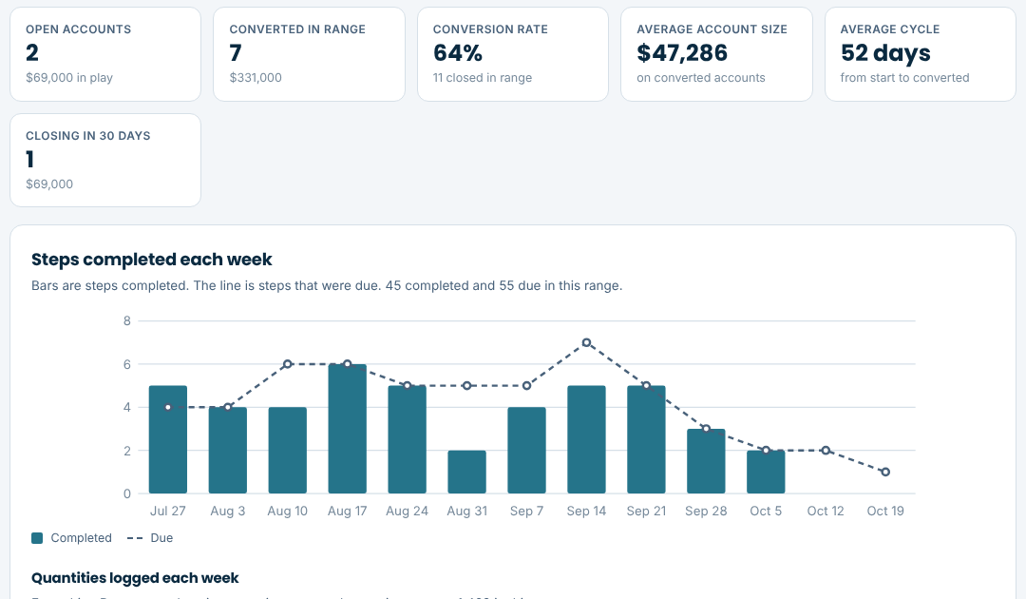
Task: Click the Sep 21 completed bar
Action: click(647, 439)
